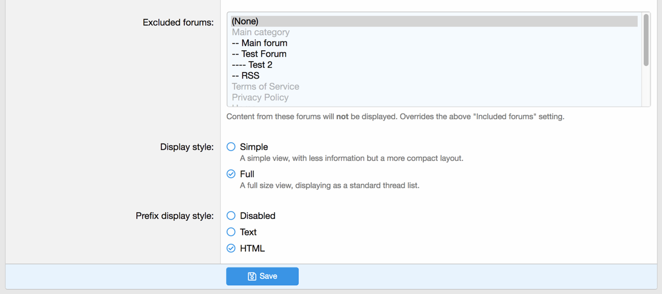The height and width of the screenshot is (294, 662).
Task: Click the "Display style:" field label
Action: tap(187, 147)
